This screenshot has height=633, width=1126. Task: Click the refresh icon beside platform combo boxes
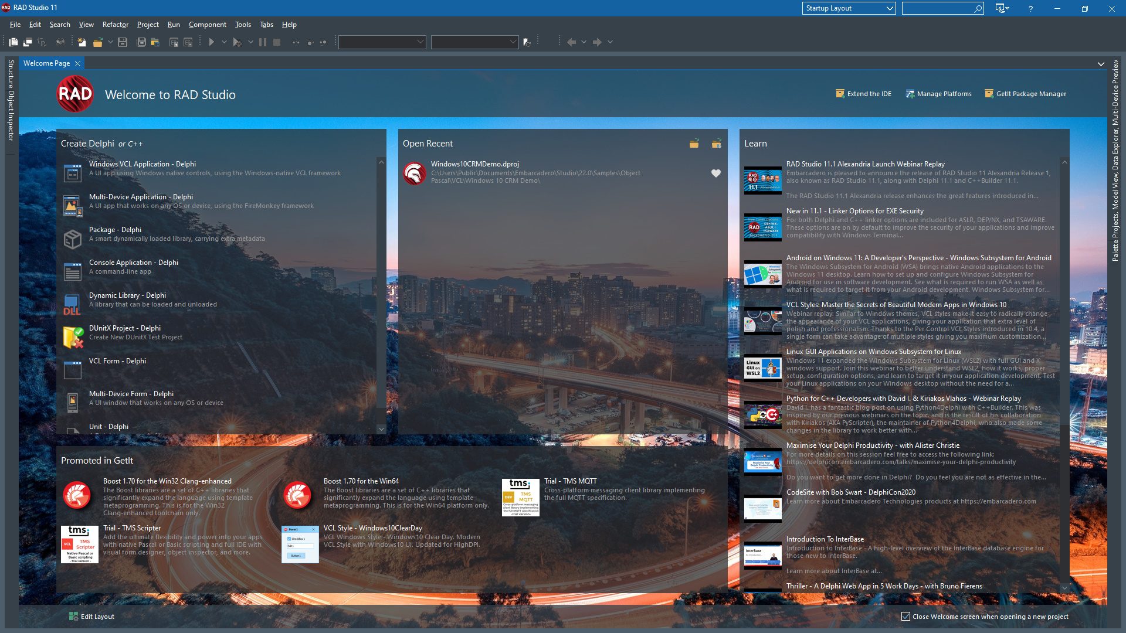click(x=527, y=42)
